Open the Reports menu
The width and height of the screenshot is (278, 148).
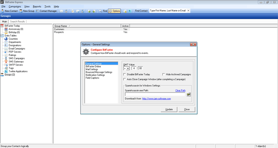point(37,7)
